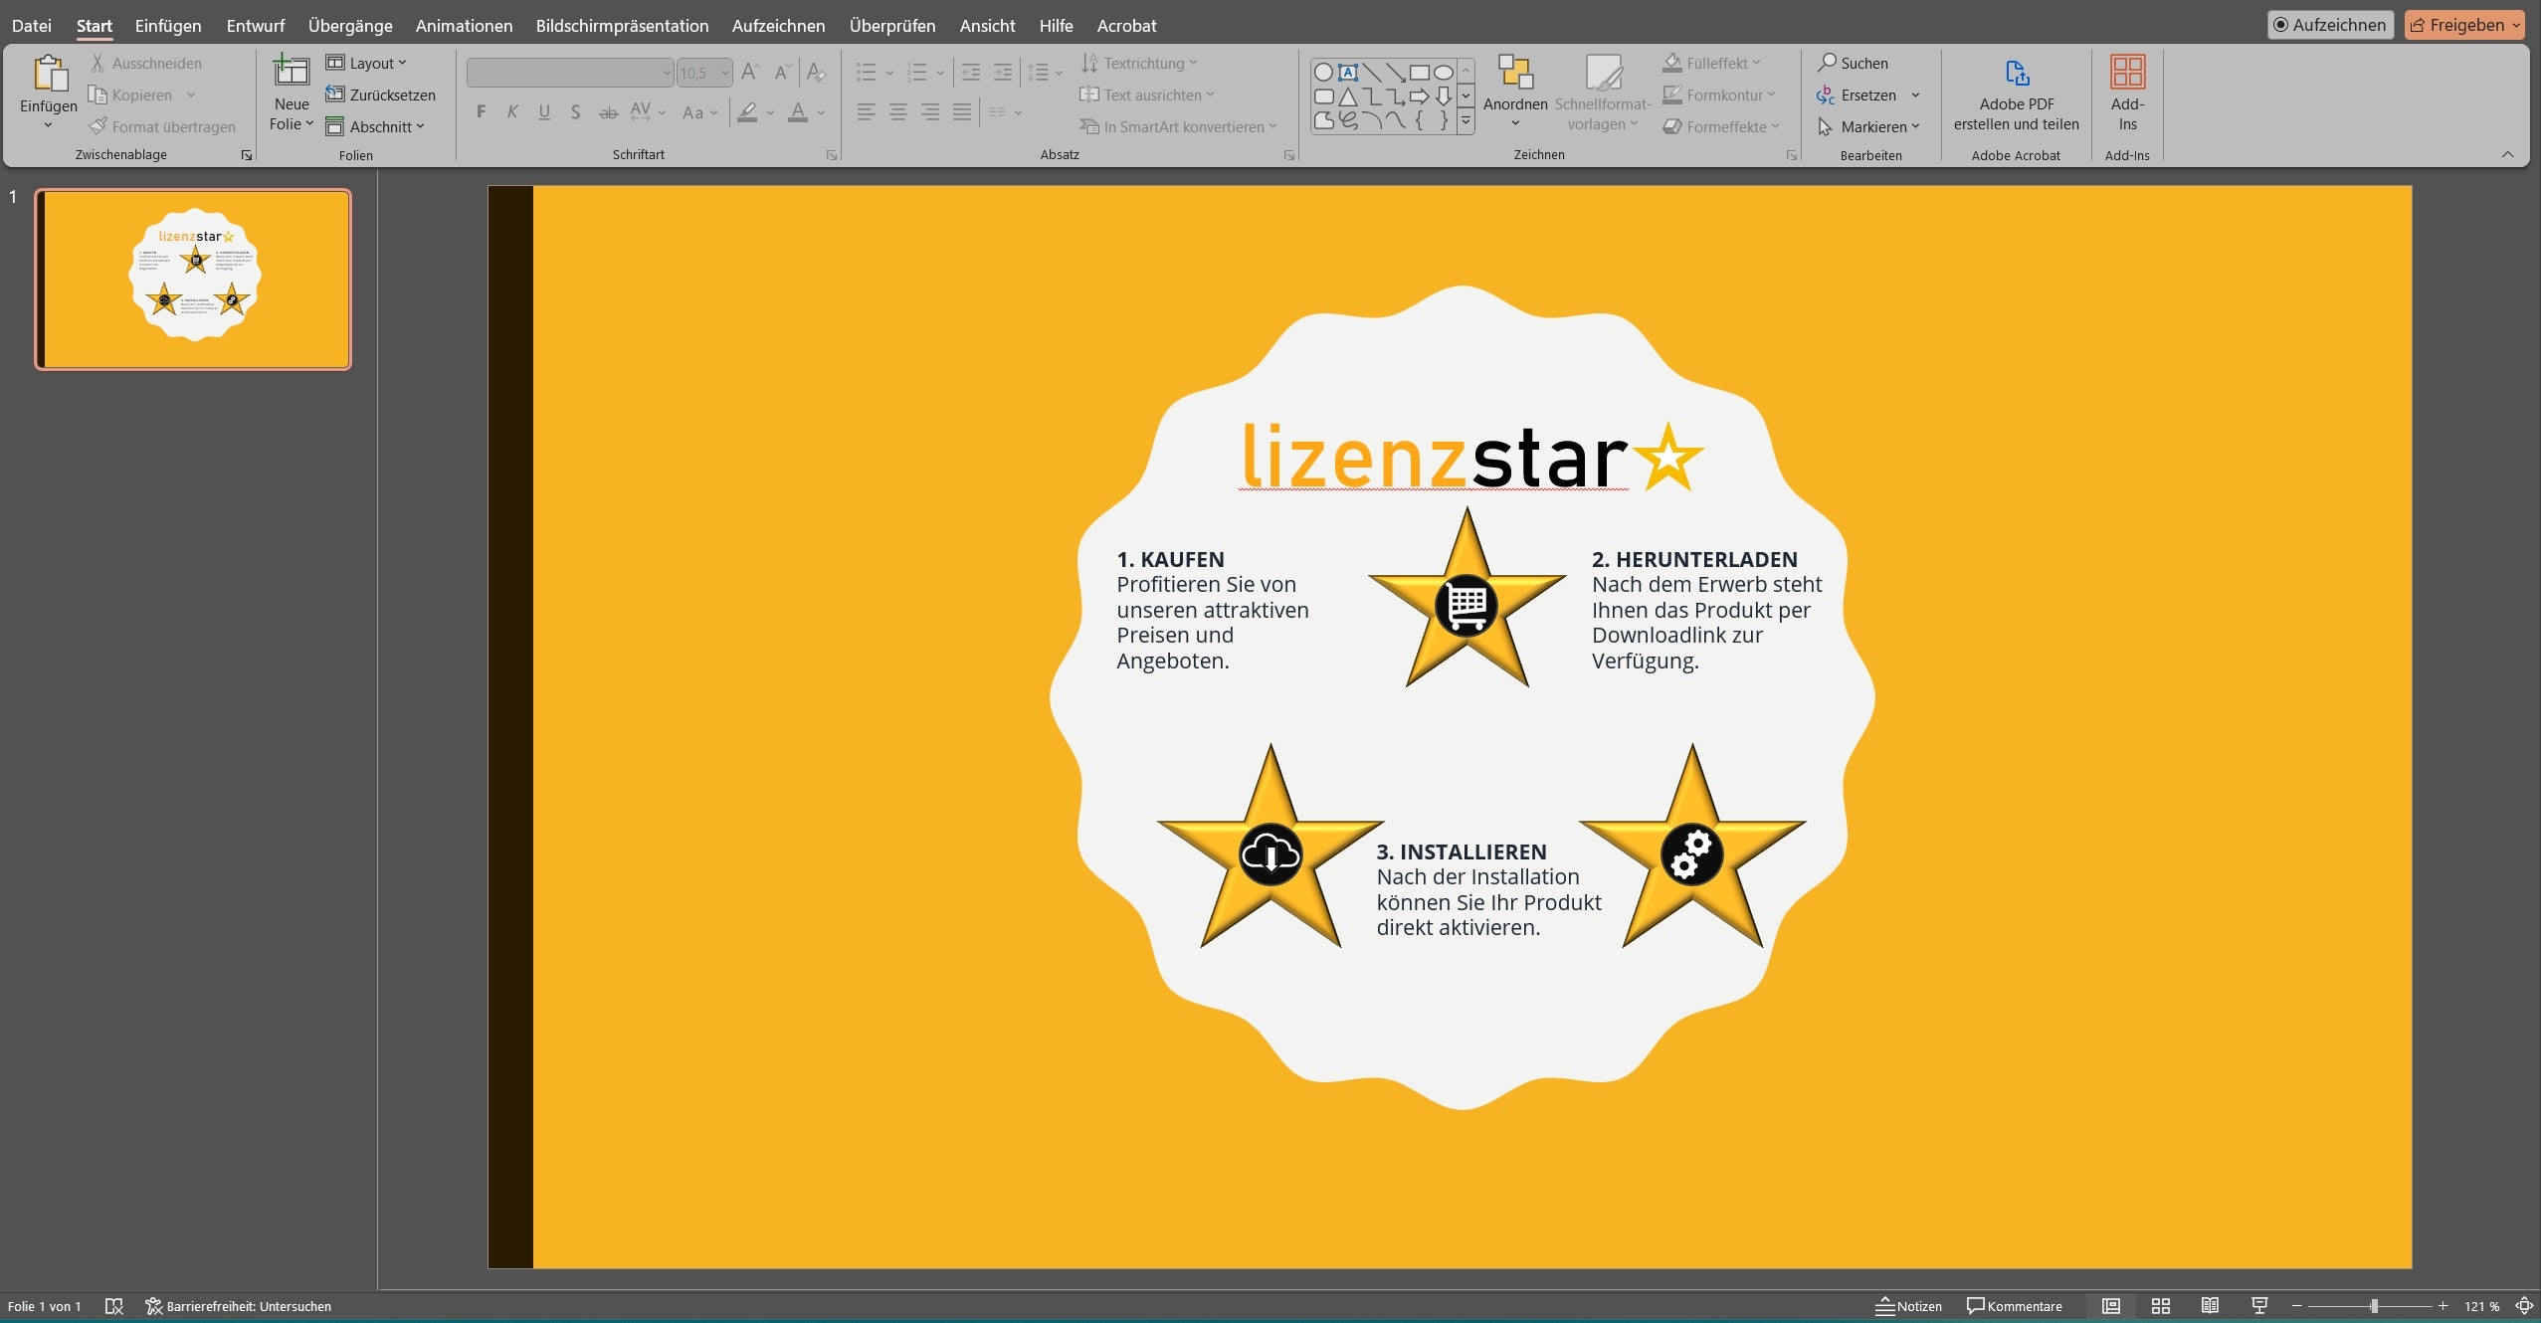Open the Kommentare pane

[2016, 1305]
